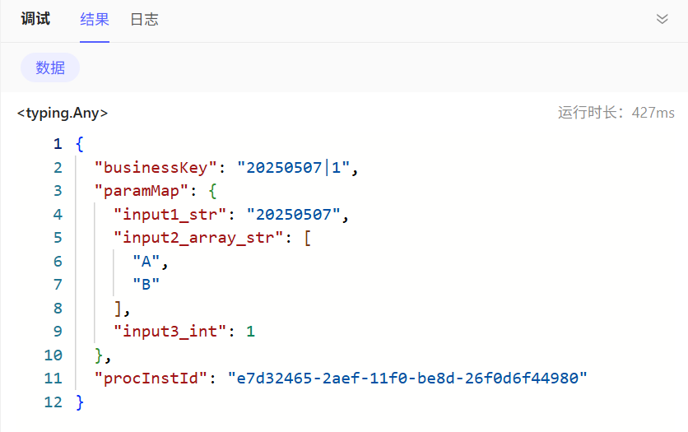Viewport: 688px width, 432px height.
Task: Click the 运行时长 427ms label
Action: [616, 113]
